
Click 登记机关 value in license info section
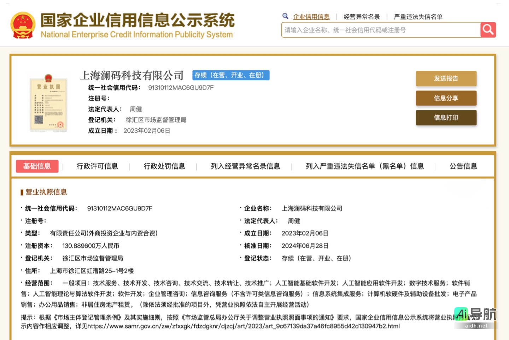click(93, 258)
